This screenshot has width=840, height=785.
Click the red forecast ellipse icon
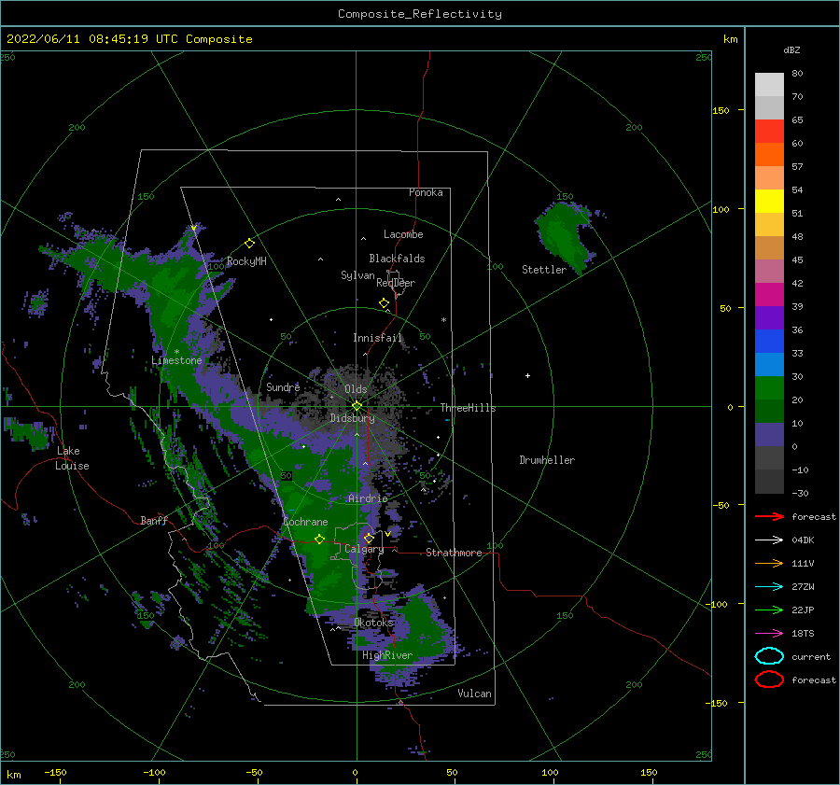pyautogui.click(x=769, y=680)
